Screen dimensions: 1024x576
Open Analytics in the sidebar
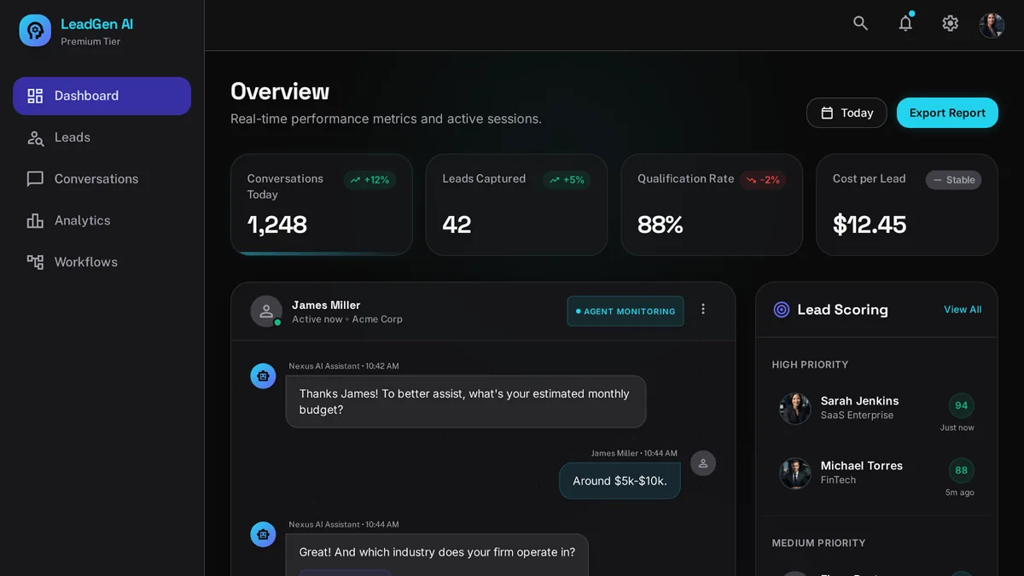click(x=102, y=220)
